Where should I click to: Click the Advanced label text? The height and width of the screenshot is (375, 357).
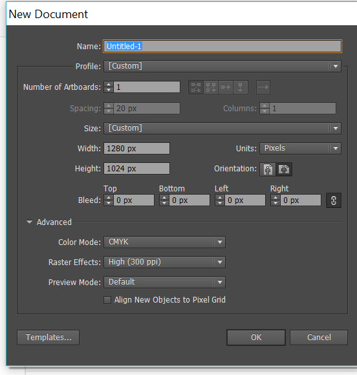pos(54,222)
